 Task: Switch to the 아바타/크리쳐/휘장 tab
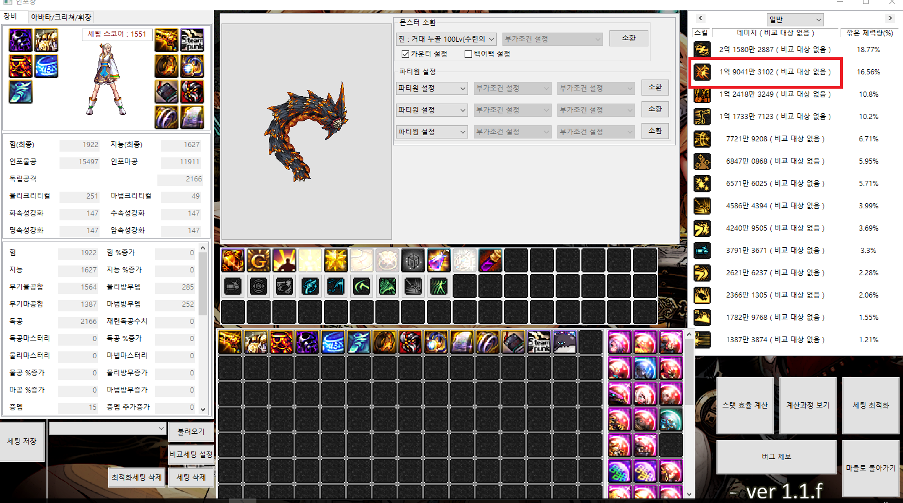61,17
